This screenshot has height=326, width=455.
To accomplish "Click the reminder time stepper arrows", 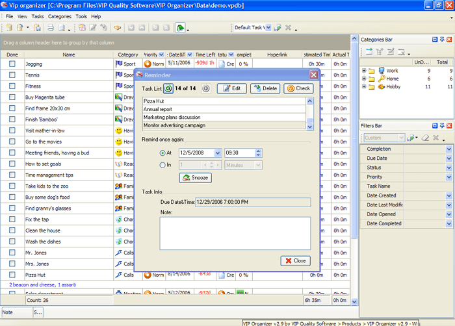I will [x=258, y=153].
